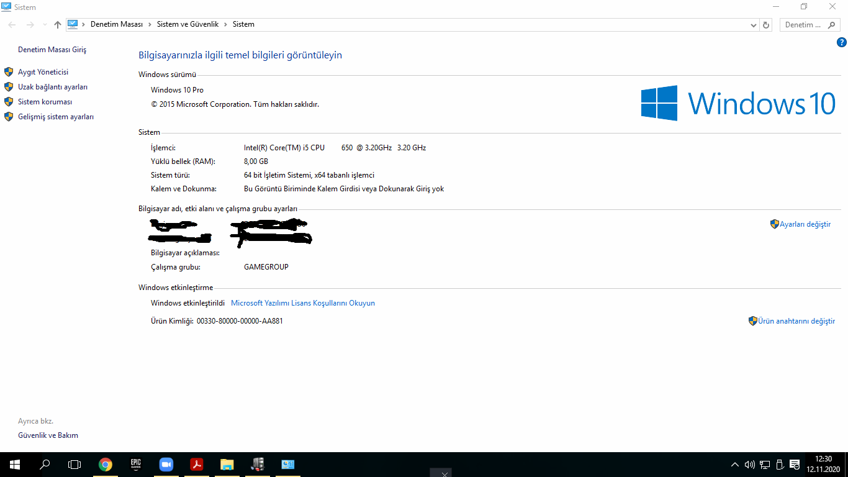
Task: Click the Forward navigation arrow
Action: coord(30,25)
